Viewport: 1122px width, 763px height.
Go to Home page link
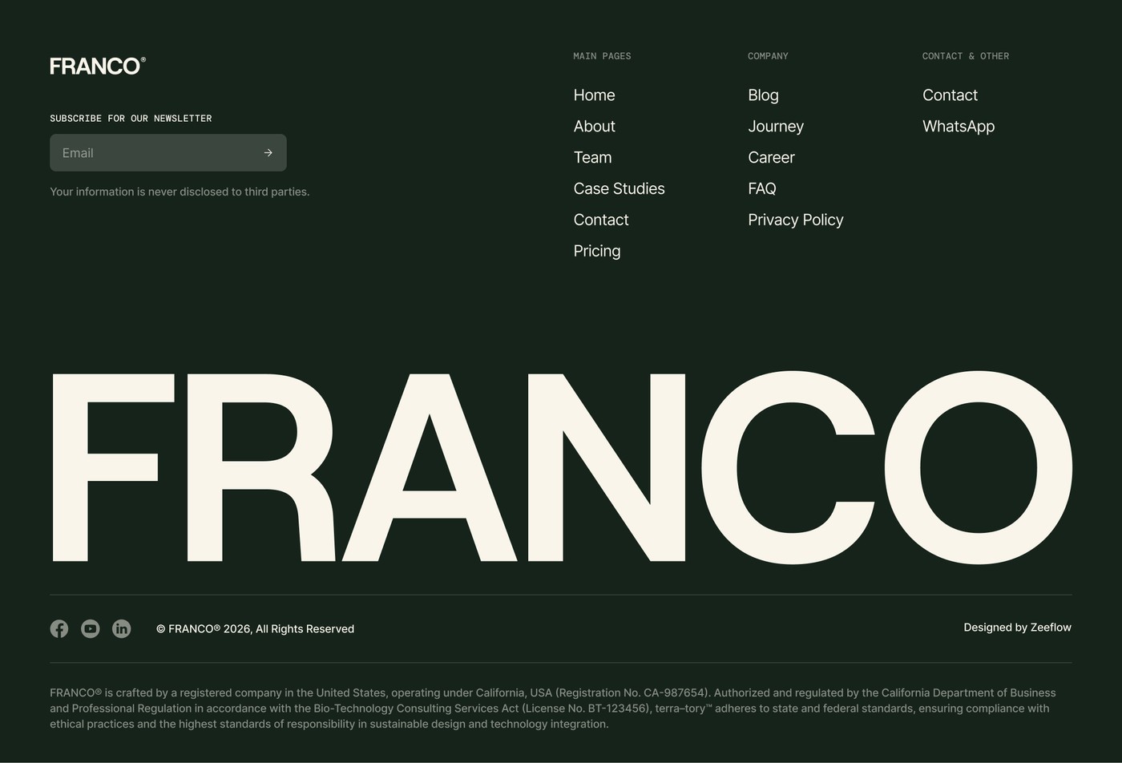tap(595, 95)
